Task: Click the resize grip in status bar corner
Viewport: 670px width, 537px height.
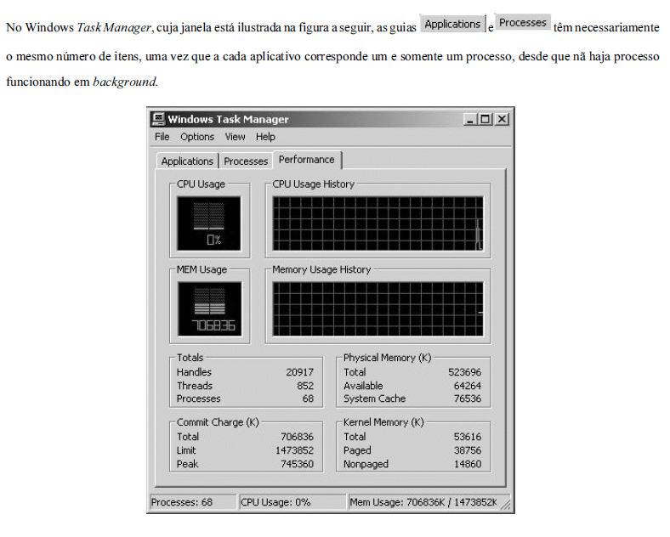Action: [507, 506]
